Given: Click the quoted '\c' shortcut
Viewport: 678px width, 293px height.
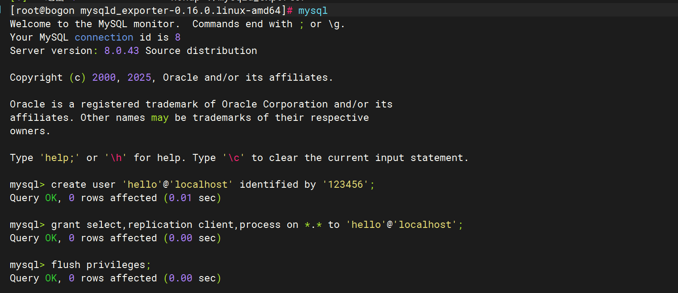Looking at the screenshot, I should tap(233, 158).
